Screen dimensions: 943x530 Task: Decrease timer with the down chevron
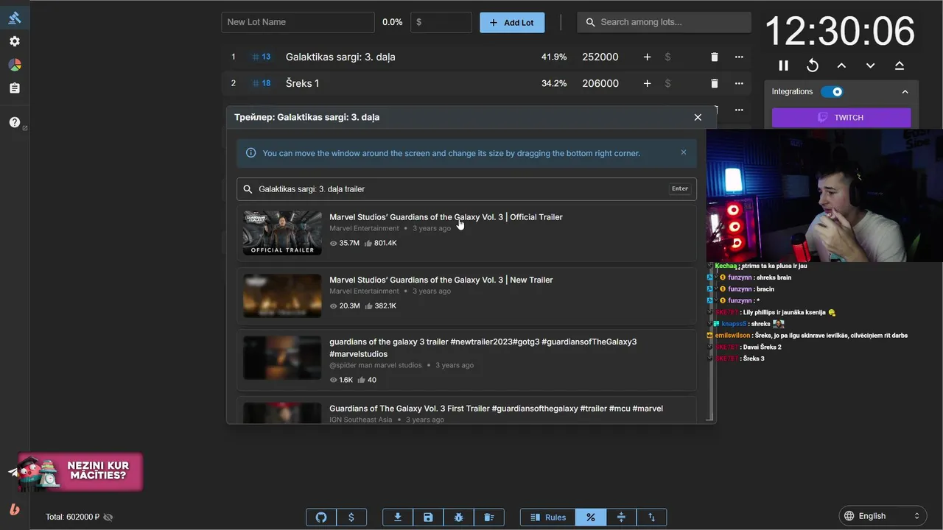point(870,66)
